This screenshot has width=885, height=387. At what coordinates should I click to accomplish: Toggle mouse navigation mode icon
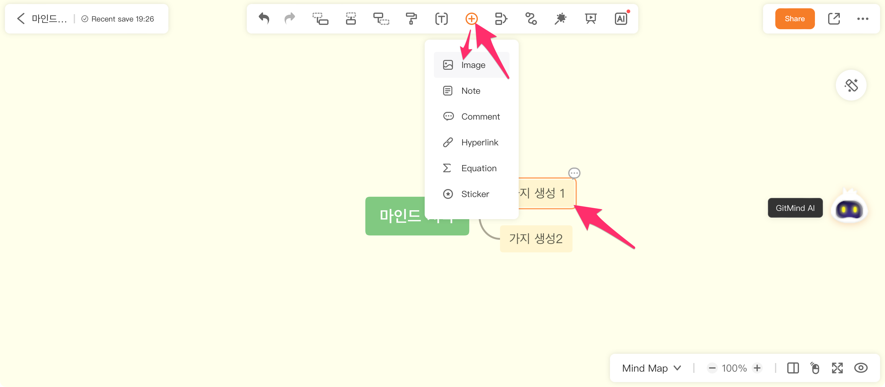815,368
